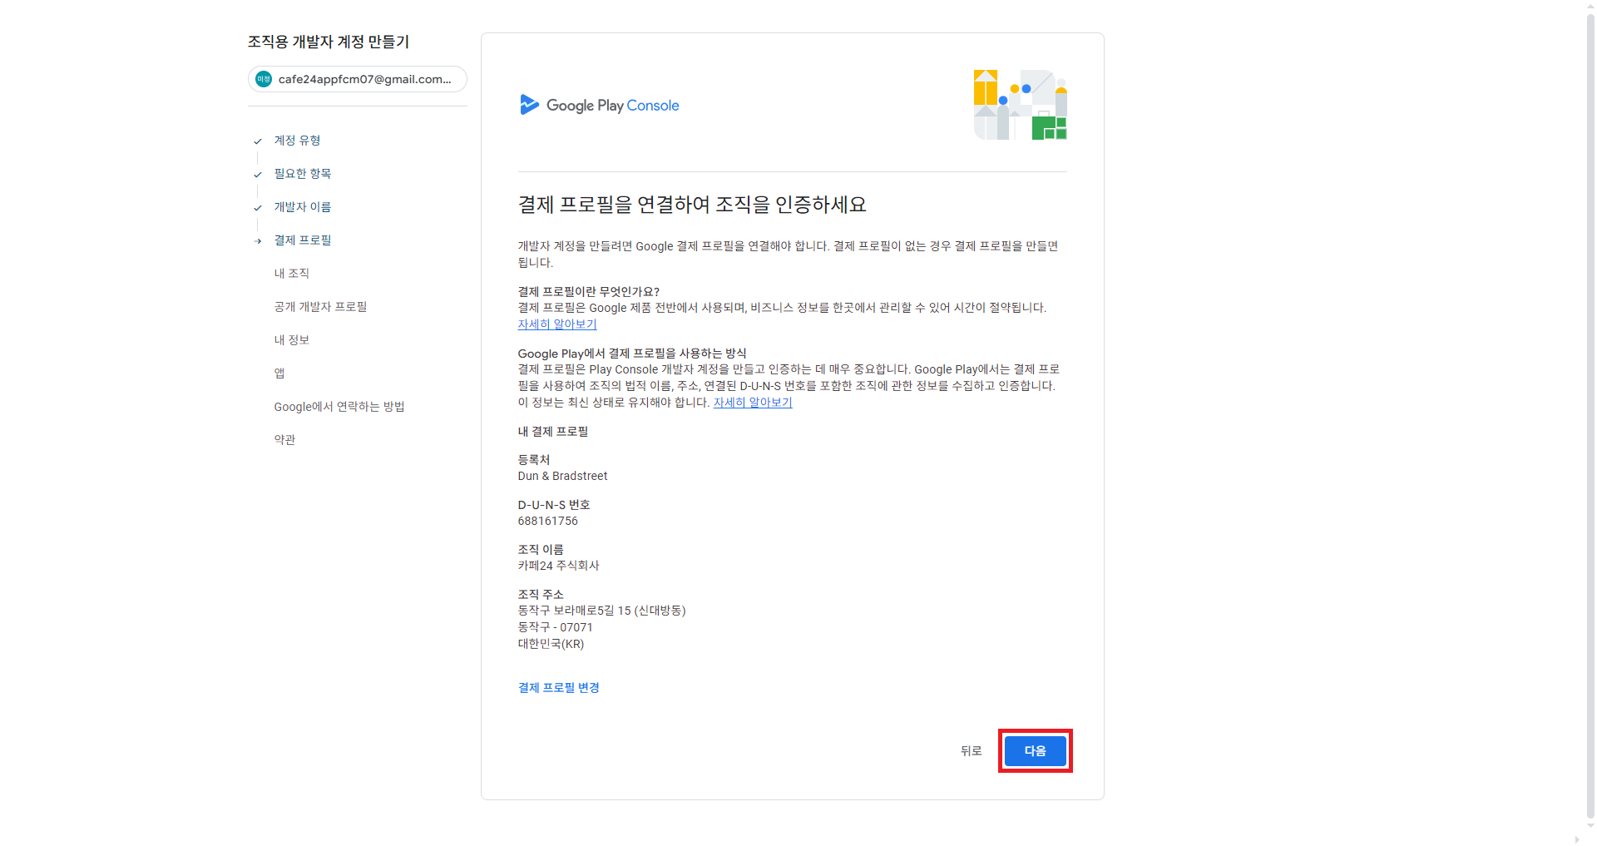Go to the 필요한 항목 step

pyautogui.click(x=303, y=173)
